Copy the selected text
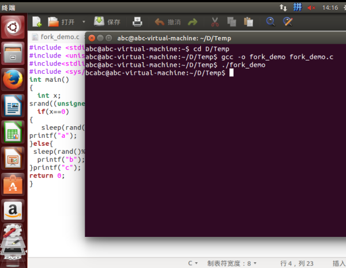 231,22
